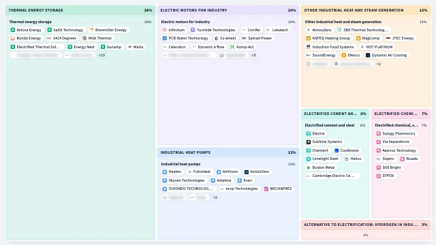Click the MECHAPRES pink logo icon
This screenshot has height=245, width=436.
[x=266, y=189]
